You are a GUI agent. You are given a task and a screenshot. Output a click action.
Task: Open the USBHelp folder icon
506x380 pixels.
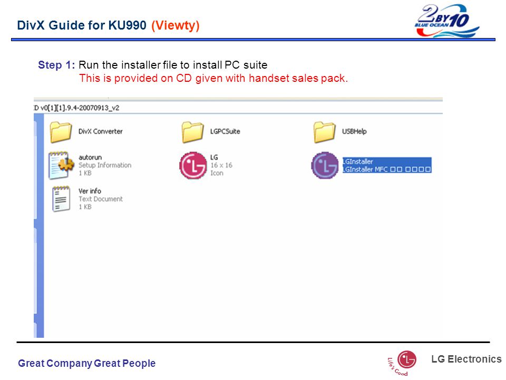pyautogui.click(x=324, y=132)
